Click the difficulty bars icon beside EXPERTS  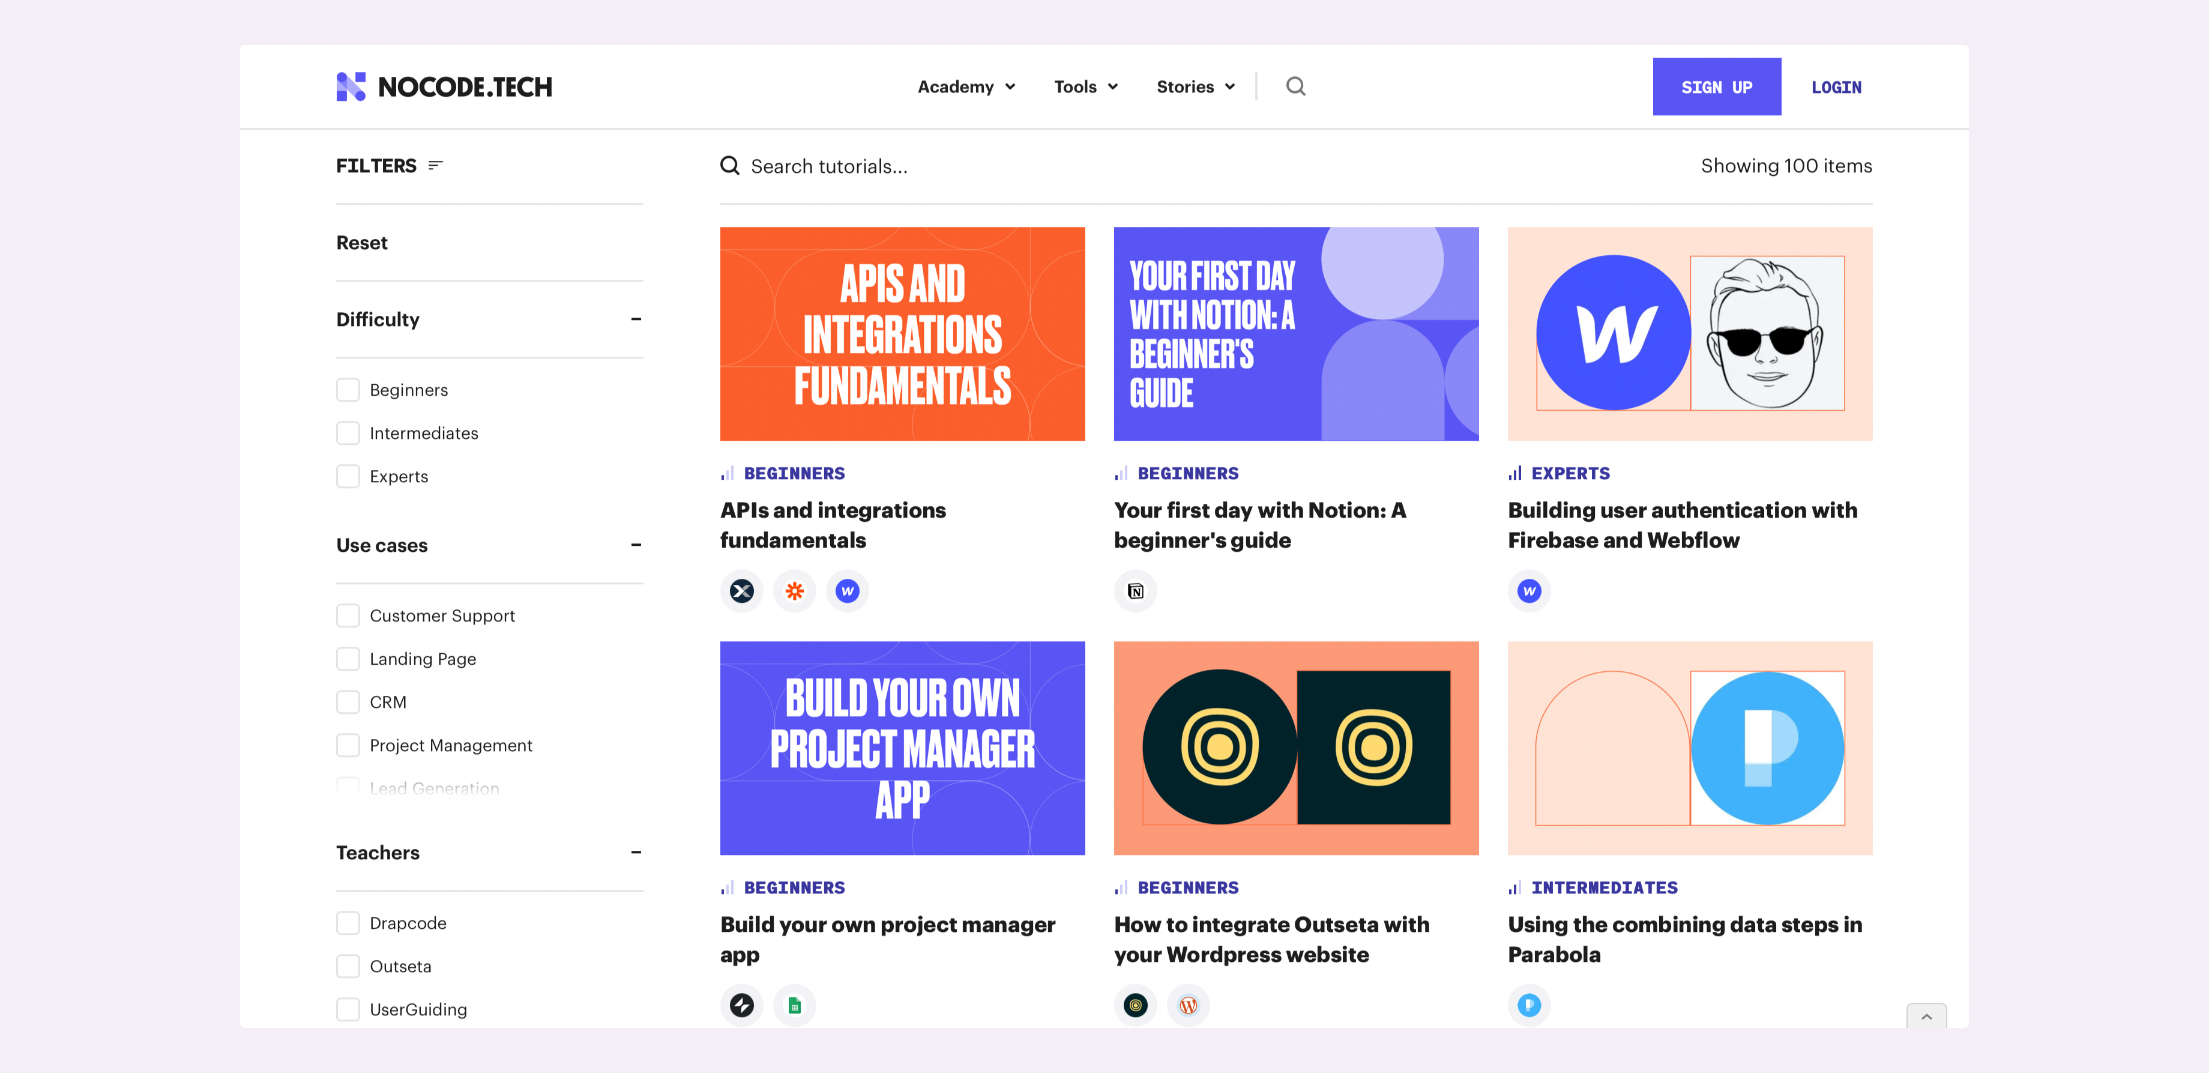(x=1515, y=474)
